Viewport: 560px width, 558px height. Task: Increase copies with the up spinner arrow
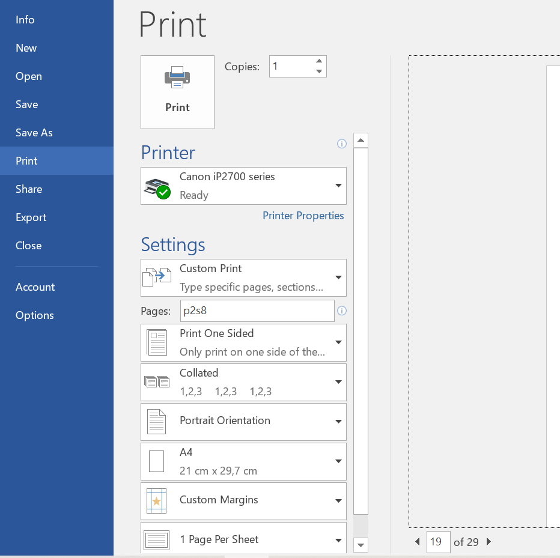[319, 61]
